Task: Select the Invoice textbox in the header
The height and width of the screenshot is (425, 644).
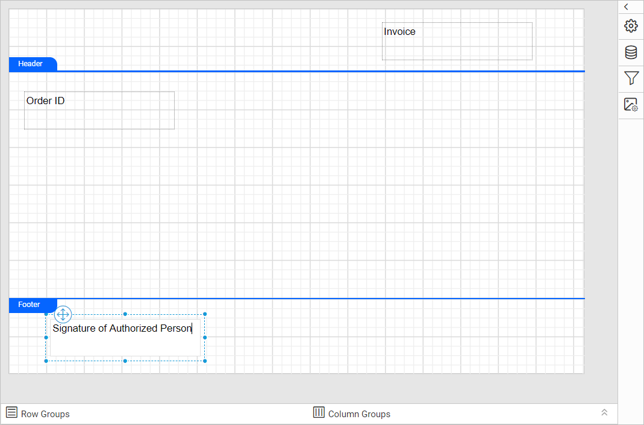Action: [457, 41]
